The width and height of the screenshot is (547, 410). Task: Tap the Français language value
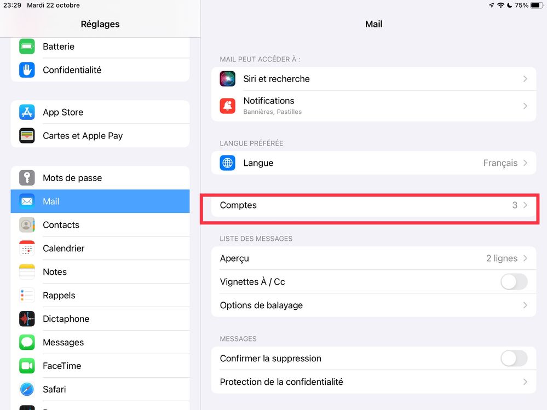500,163
